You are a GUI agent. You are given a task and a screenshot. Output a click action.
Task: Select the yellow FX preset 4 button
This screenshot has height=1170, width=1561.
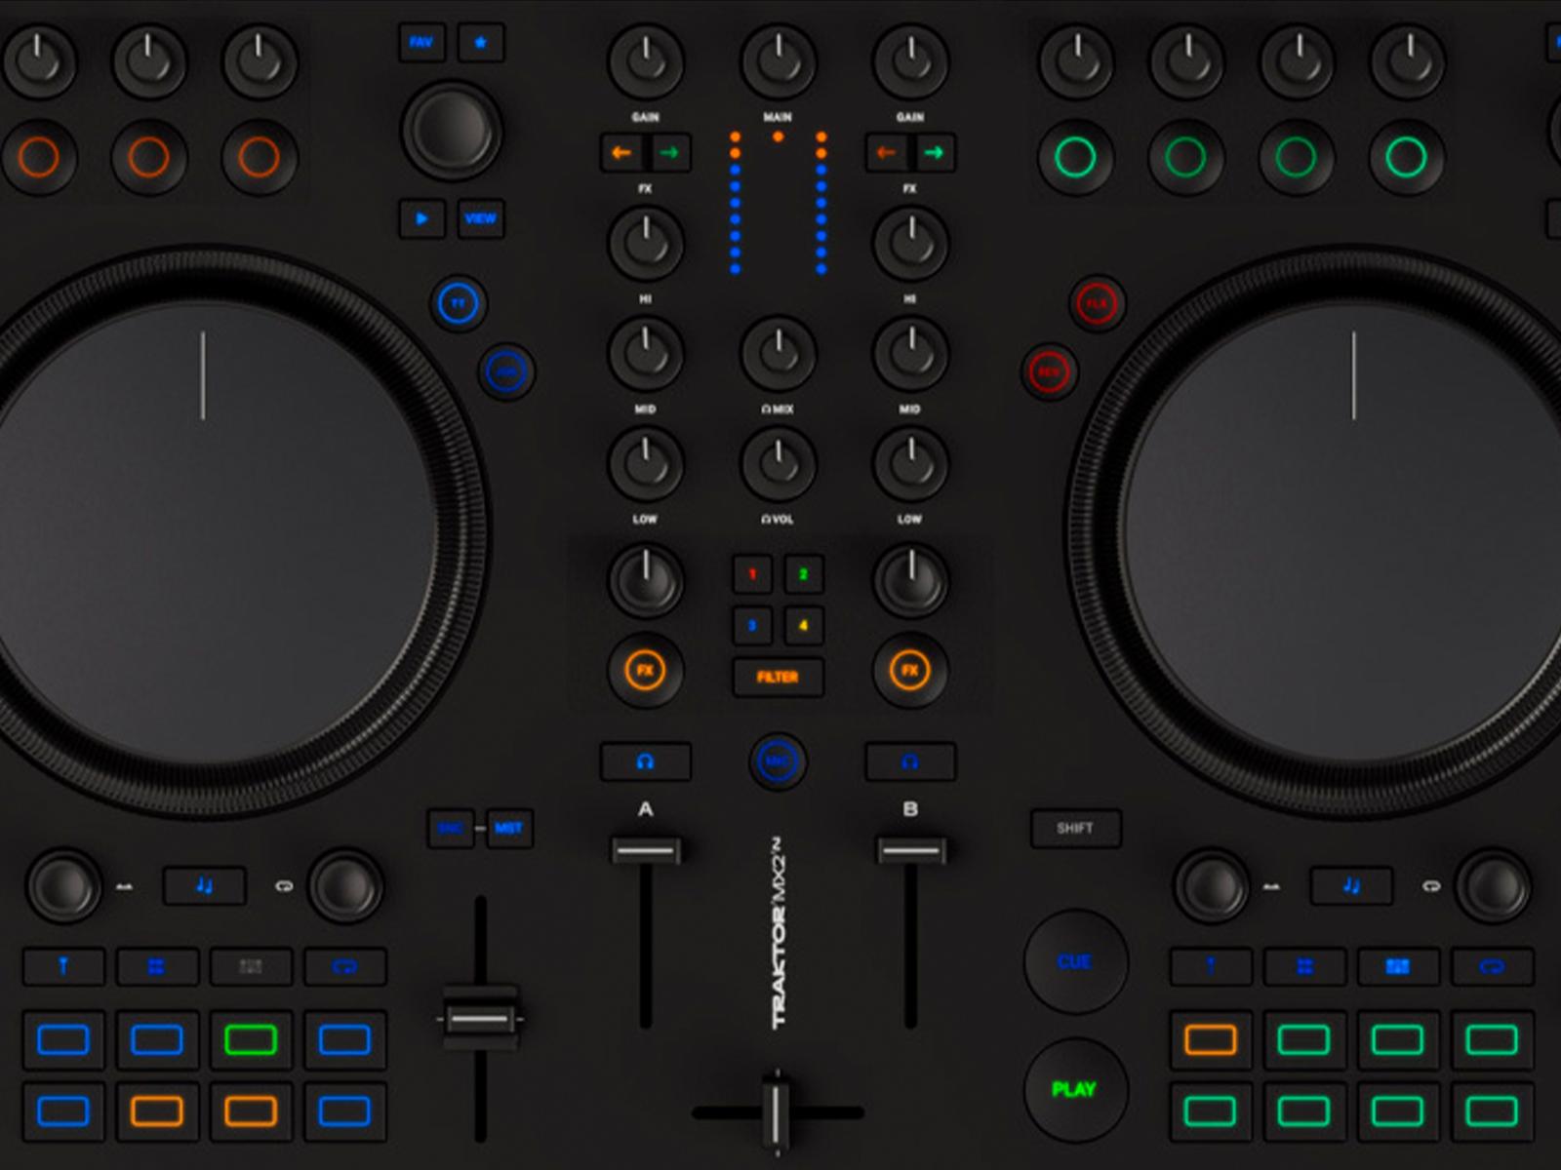point(803,625)
